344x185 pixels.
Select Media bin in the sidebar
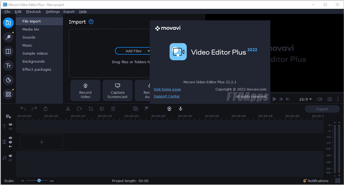pos(31,29)
